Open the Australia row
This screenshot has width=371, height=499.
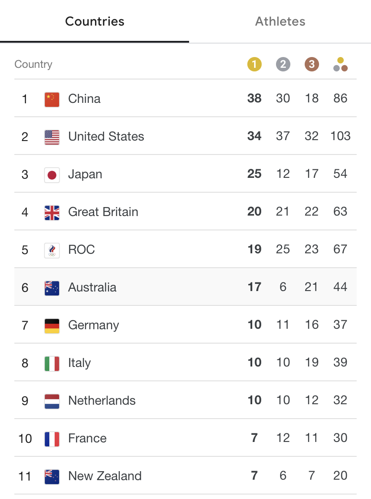coord(185,287)
